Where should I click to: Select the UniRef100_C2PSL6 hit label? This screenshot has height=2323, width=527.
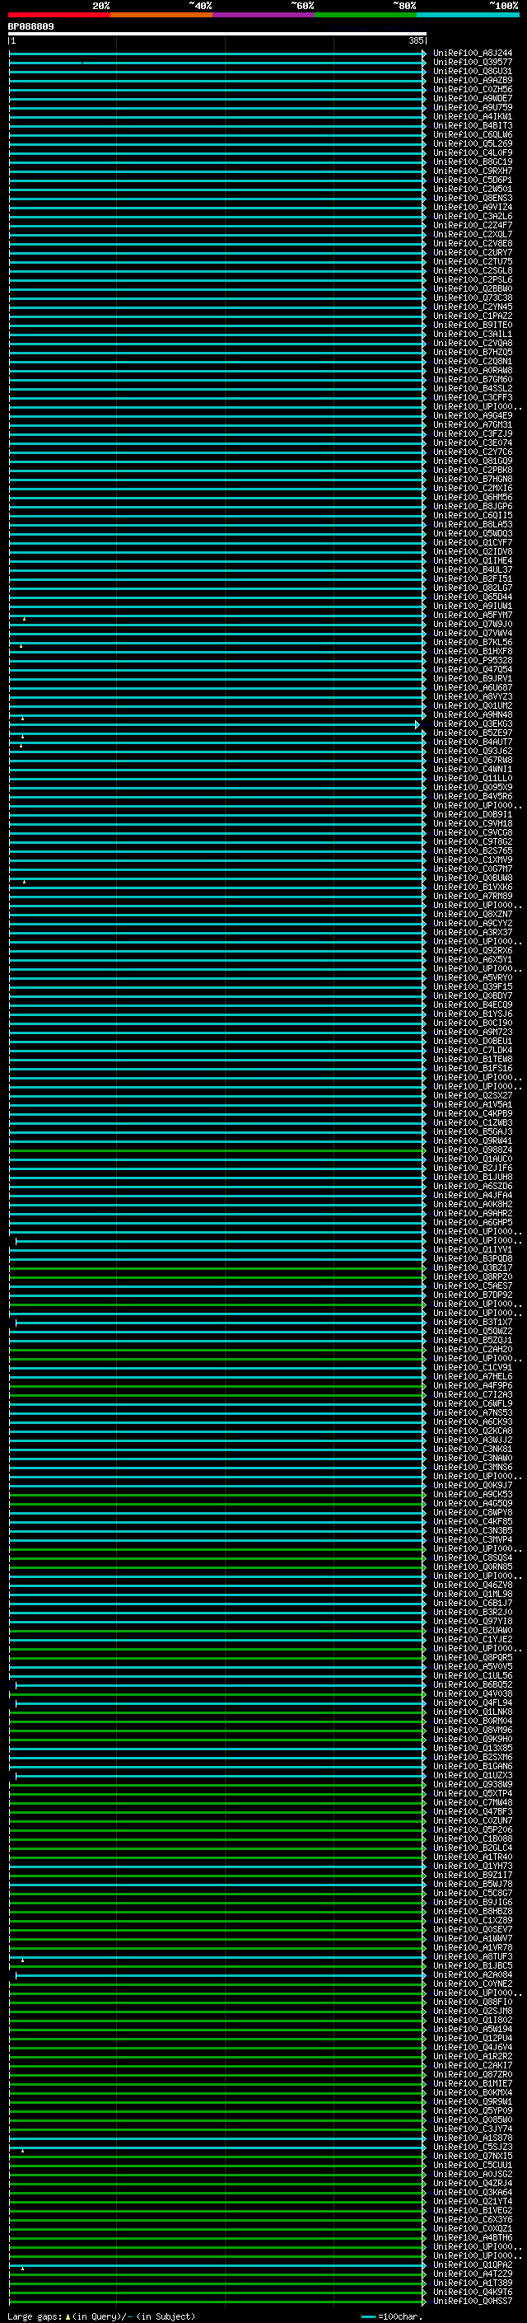(472, 280)
